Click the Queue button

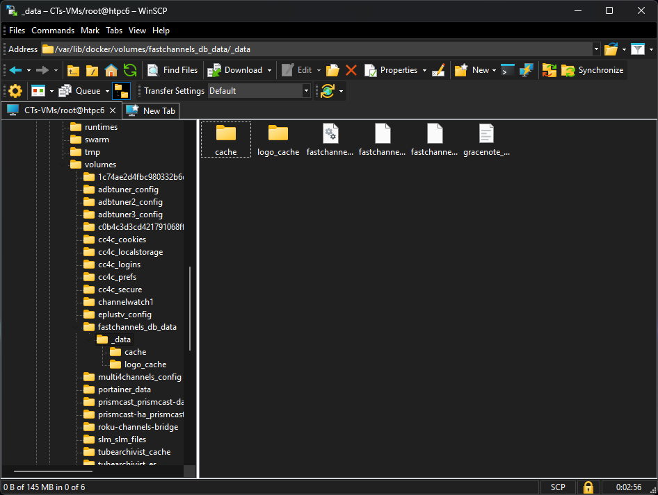pos(80,91)
